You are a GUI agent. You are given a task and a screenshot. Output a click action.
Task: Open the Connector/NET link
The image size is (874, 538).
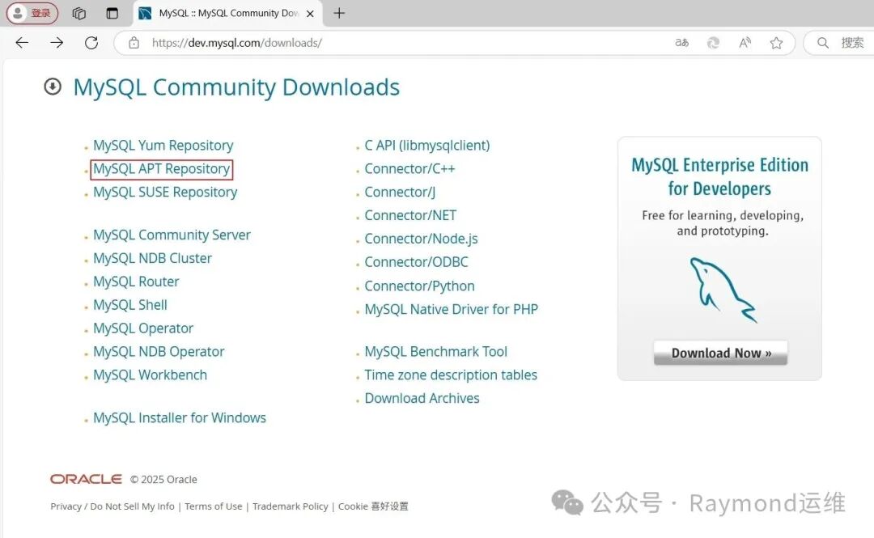click(x=410, y=216)
